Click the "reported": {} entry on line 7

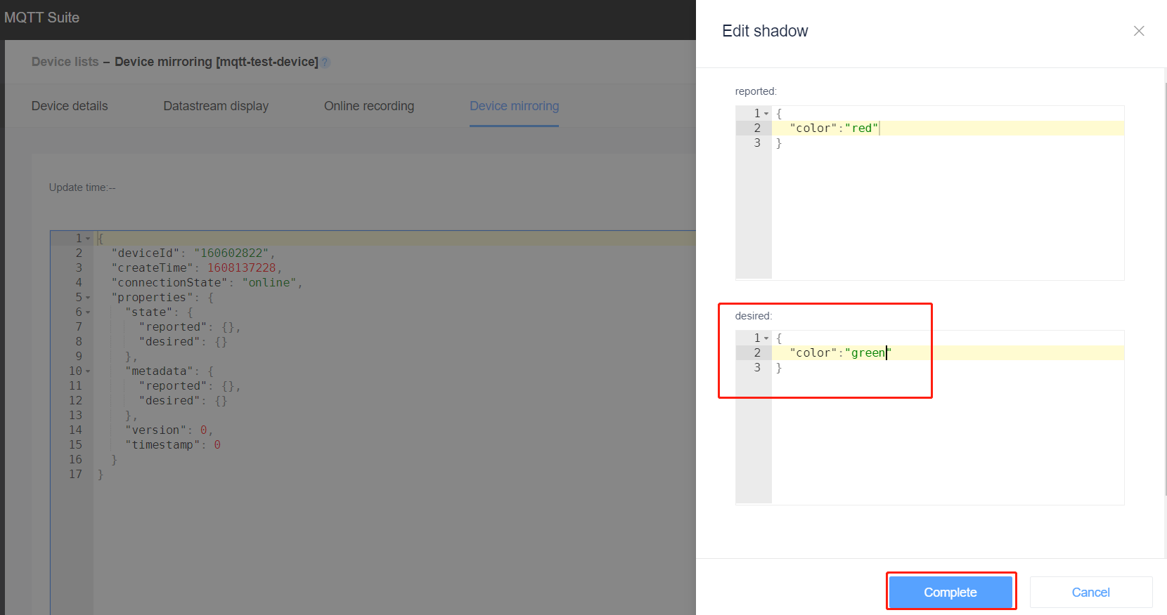coord(190,326)
